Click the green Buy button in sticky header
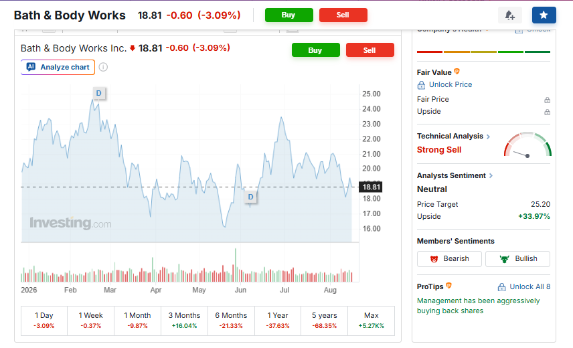This screenshot has height=348, width=573. 289,15
